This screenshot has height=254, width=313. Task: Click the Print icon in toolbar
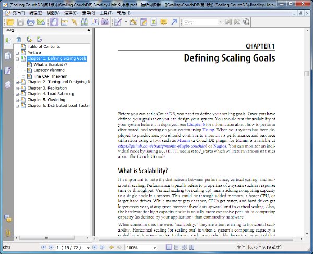click(x=31, y=22)
